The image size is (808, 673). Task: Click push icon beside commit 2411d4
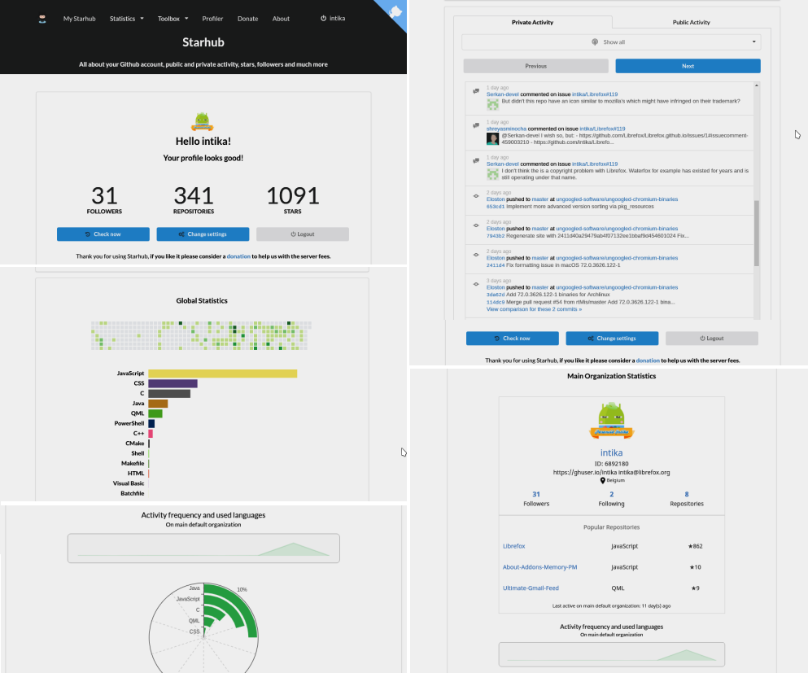[x=476, y=255]
